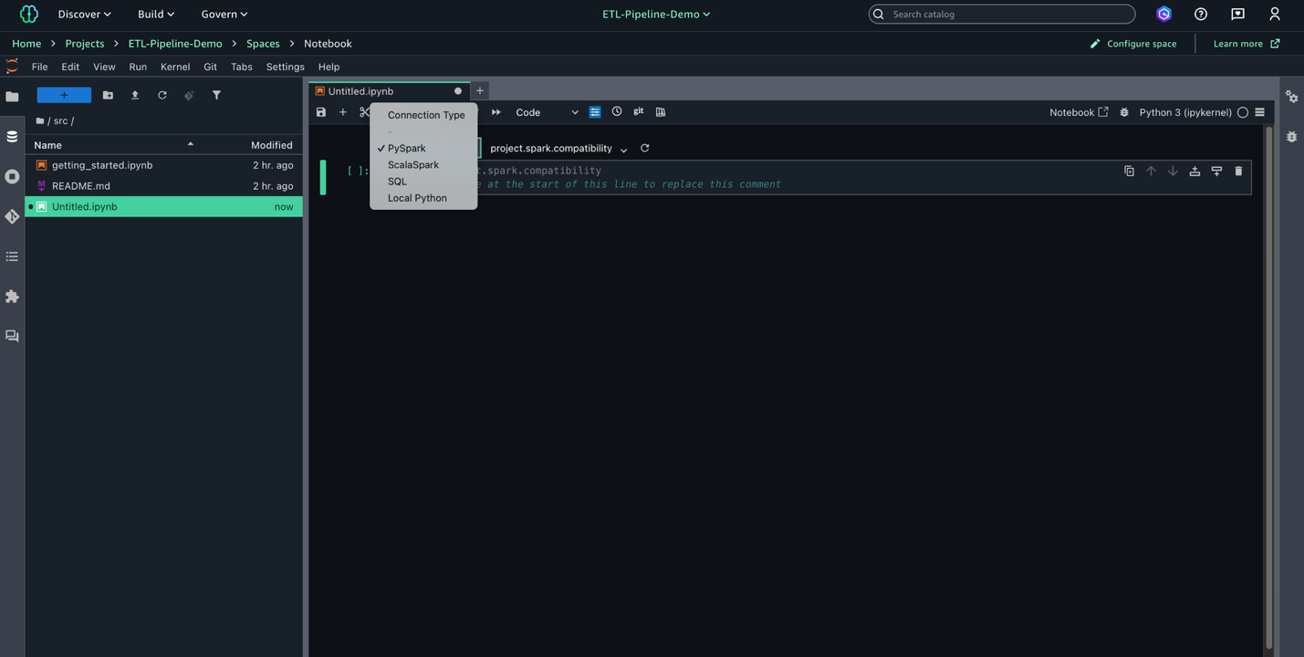Switch the Python 3 (ipykernel) kernel
Screen dimensions: 1304x657
1184,112
